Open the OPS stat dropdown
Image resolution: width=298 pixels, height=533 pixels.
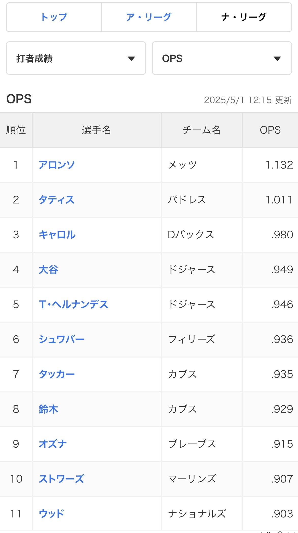222,58
